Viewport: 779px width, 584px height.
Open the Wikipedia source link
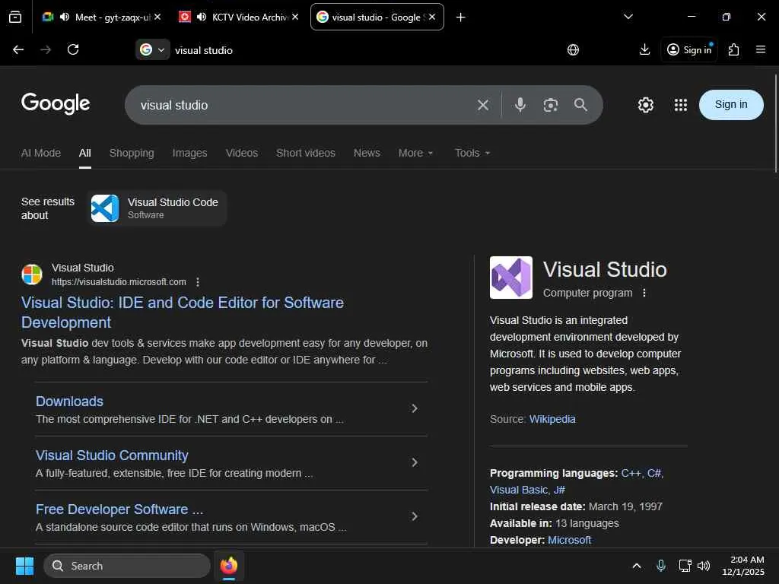pyautogui.click(x=552, y=419)
